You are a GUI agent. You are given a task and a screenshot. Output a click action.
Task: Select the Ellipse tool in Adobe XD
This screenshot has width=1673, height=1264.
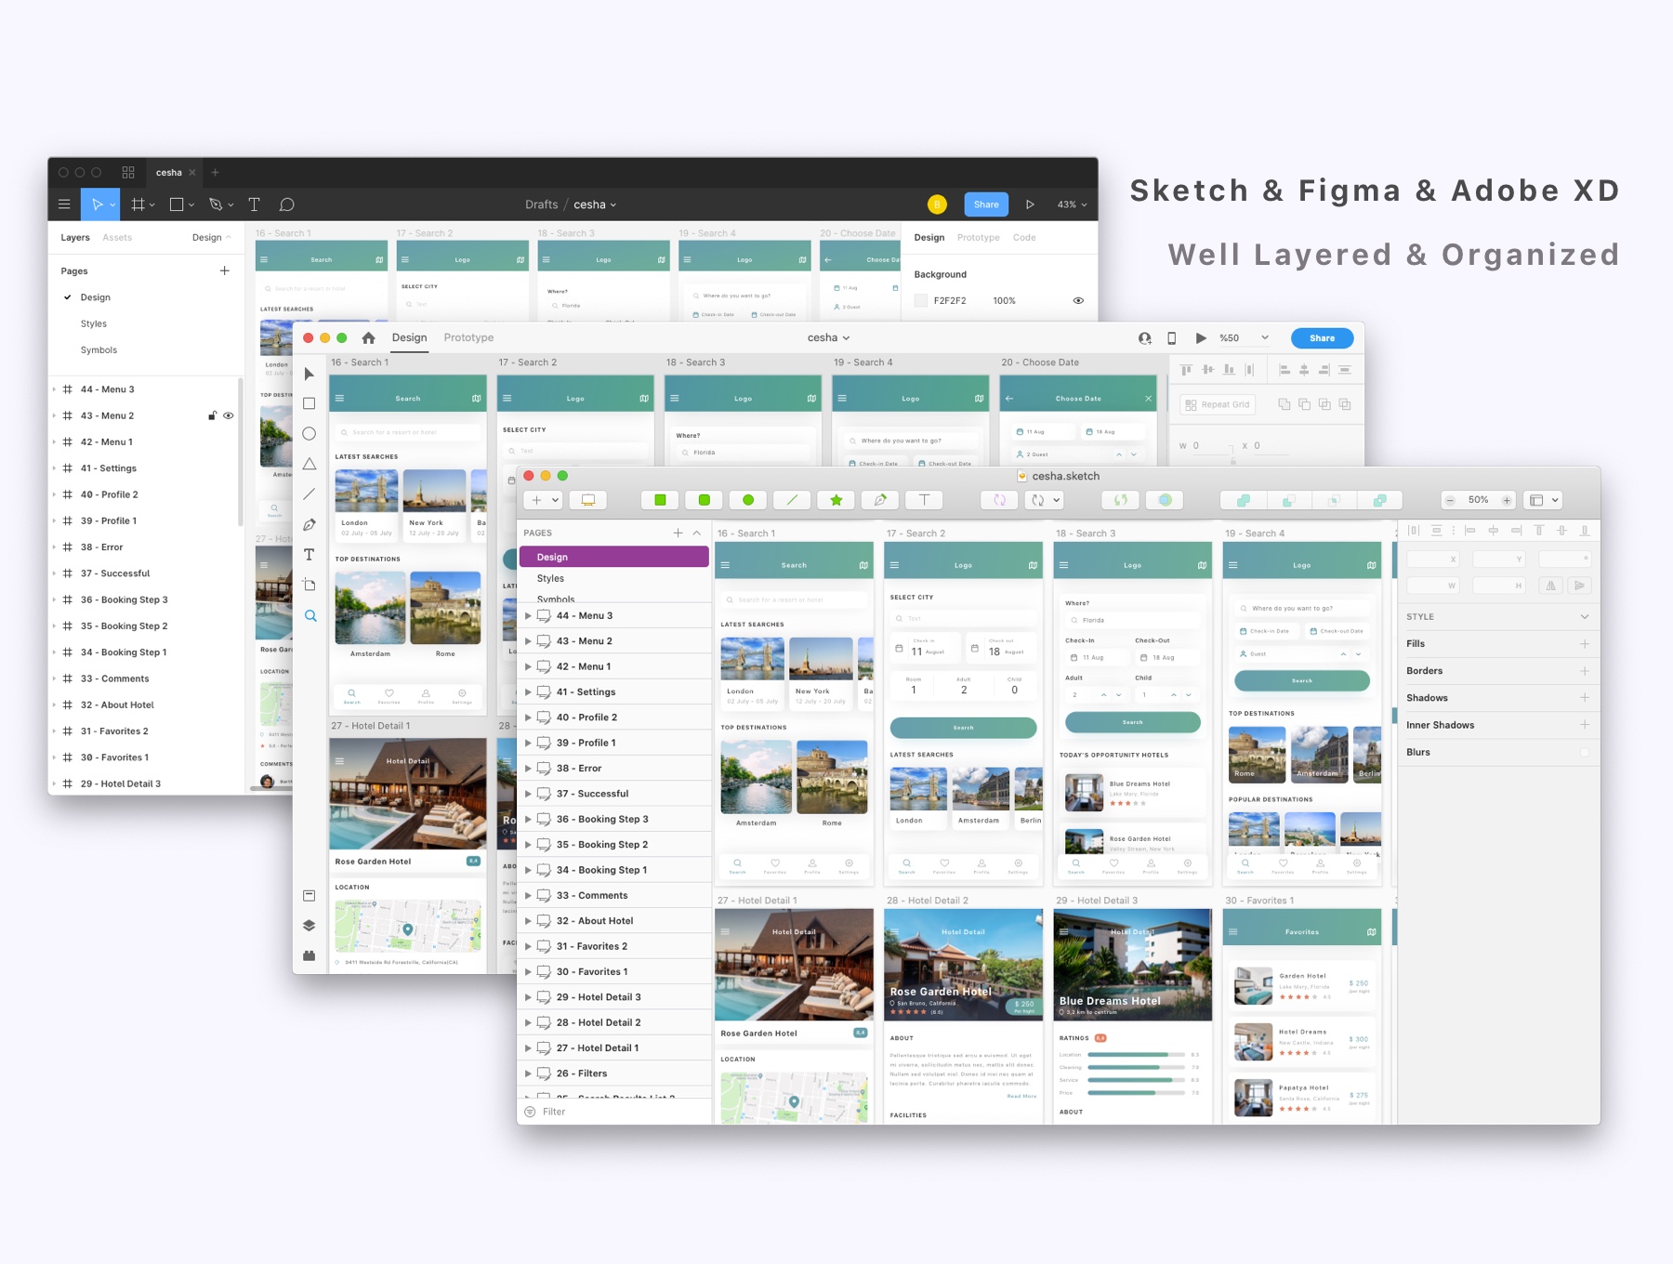tap(310, 434)
